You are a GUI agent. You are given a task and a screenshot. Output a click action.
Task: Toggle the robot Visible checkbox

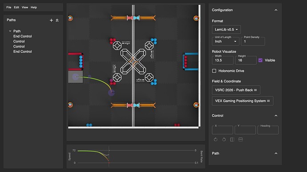click(260, 60)
